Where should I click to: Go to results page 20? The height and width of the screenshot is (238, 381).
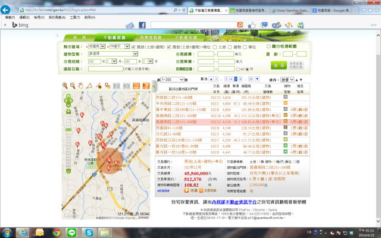point(251,79)
